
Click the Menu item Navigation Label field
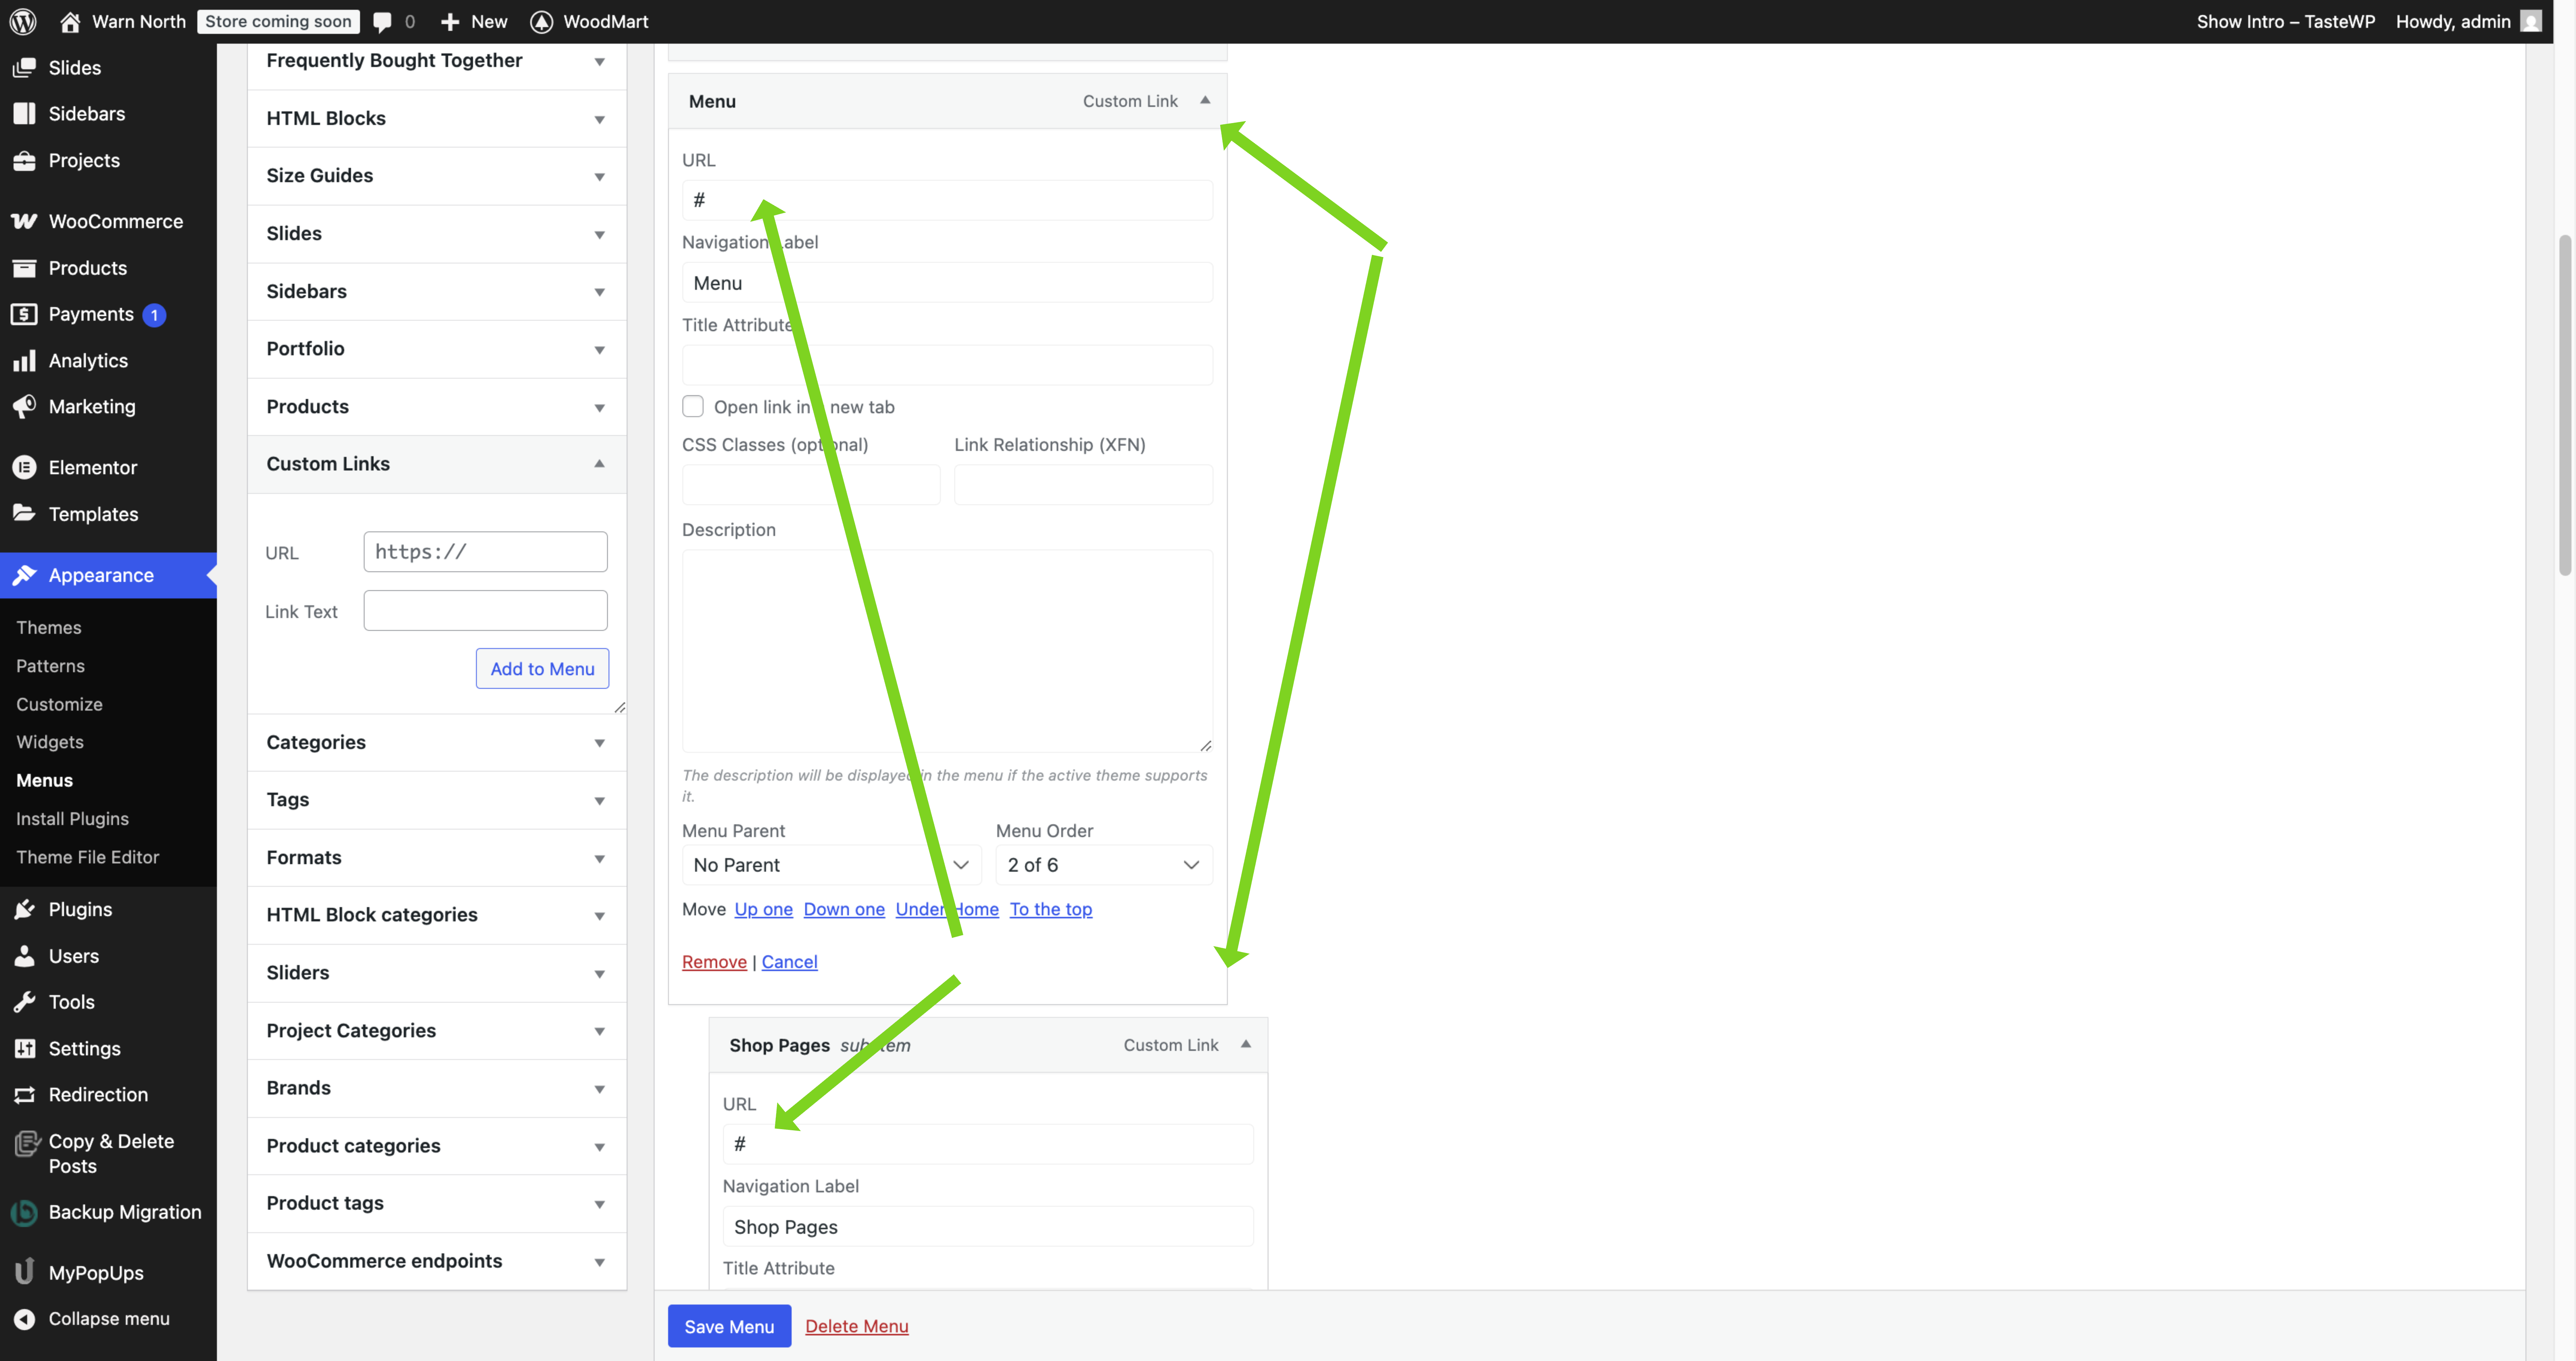coord(947,283)
